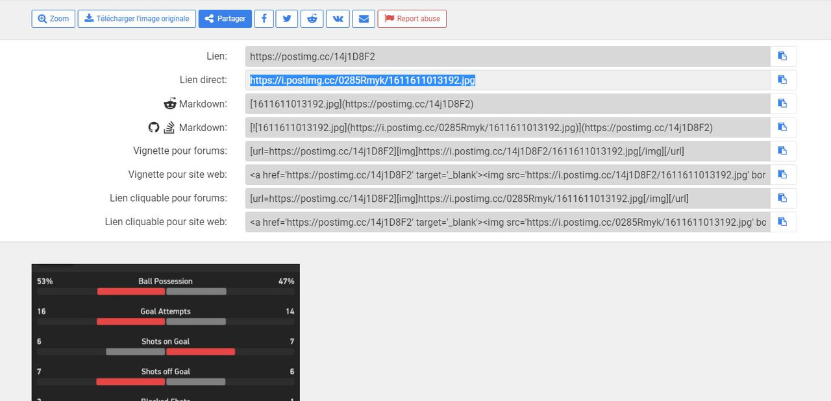Screen dimensions: 831x401
Task: Click 'Ball Possession' text in image
Action: click(166, 281)
